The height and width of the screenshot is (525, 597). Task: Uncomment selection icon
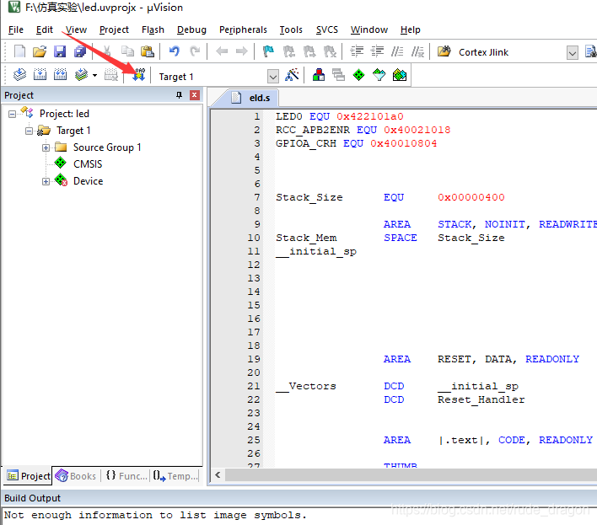click(417, 51)
